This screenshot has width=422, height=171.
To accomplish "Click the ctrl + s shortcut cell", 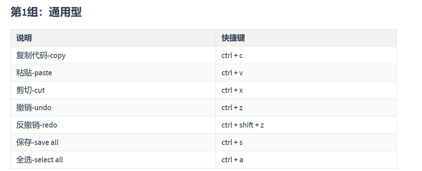I will point(306,142).
